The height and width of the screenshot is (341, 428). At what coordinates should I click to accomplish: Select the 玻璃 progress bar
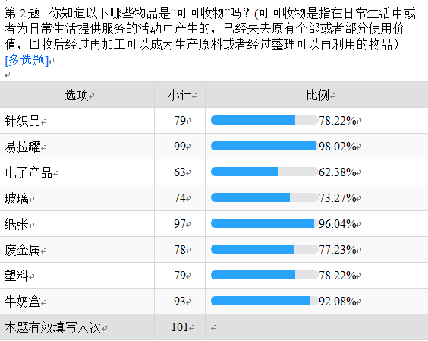[x=264, y=197]
